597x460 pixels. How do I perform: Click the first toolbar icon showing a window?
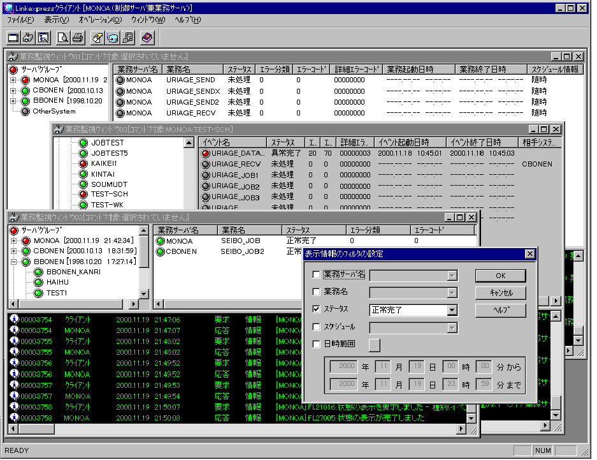click(13, 38)
